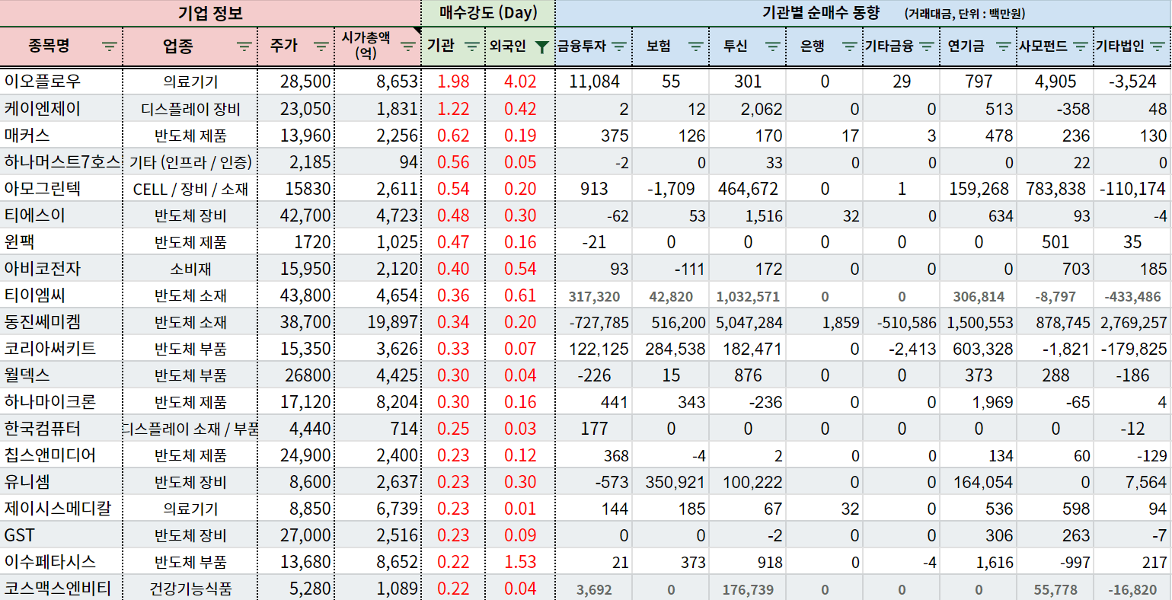Screen dimensions: 1172x600
Task: Select the 코스맥스엔비티 stock name cell
Action: (x=60, y=588)
